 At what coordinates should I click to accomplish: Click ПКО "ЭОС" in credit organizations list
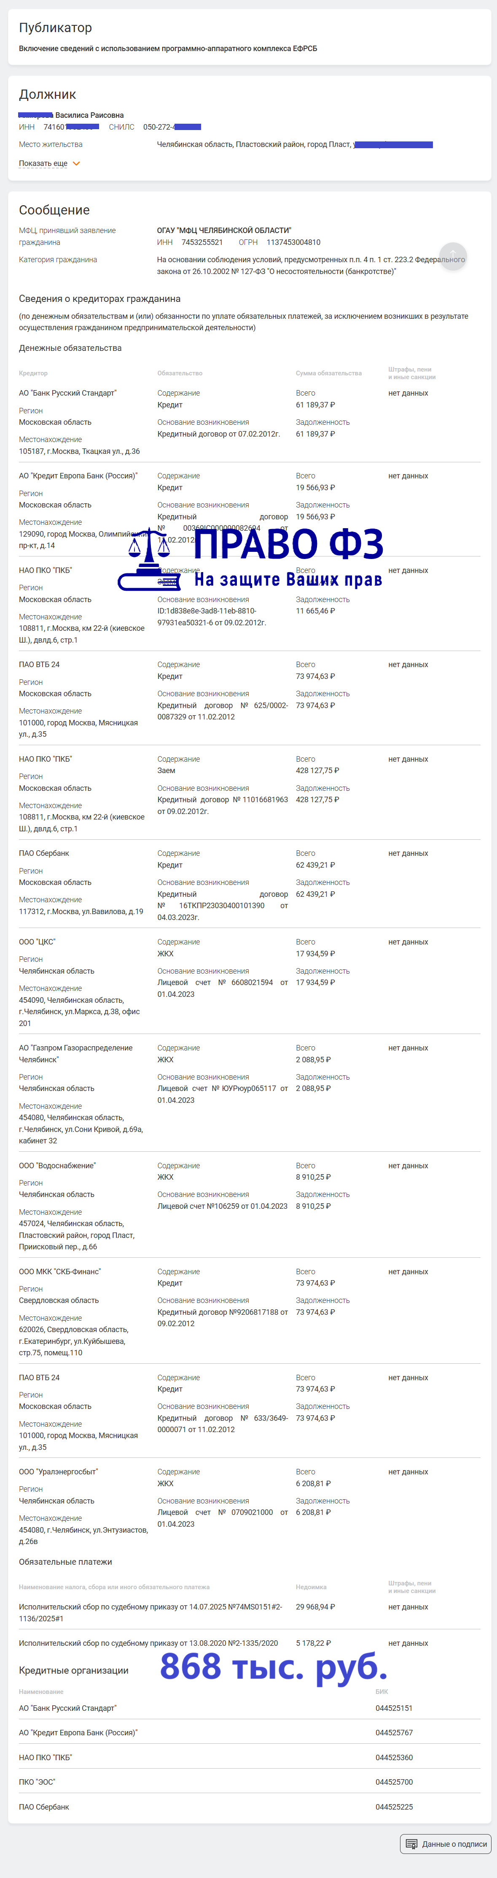click(x=37, y=1782)
